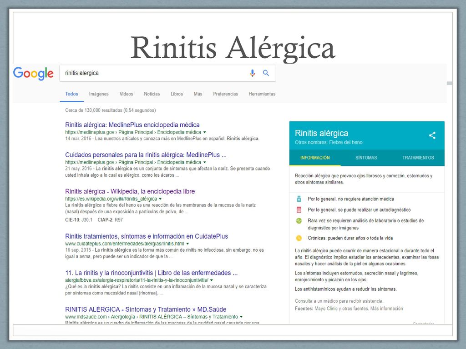Click 'Por lo general, no requiere atención médica'
Image resolution: width=466 pixels, height=349 pixels.
click(351, 199)
